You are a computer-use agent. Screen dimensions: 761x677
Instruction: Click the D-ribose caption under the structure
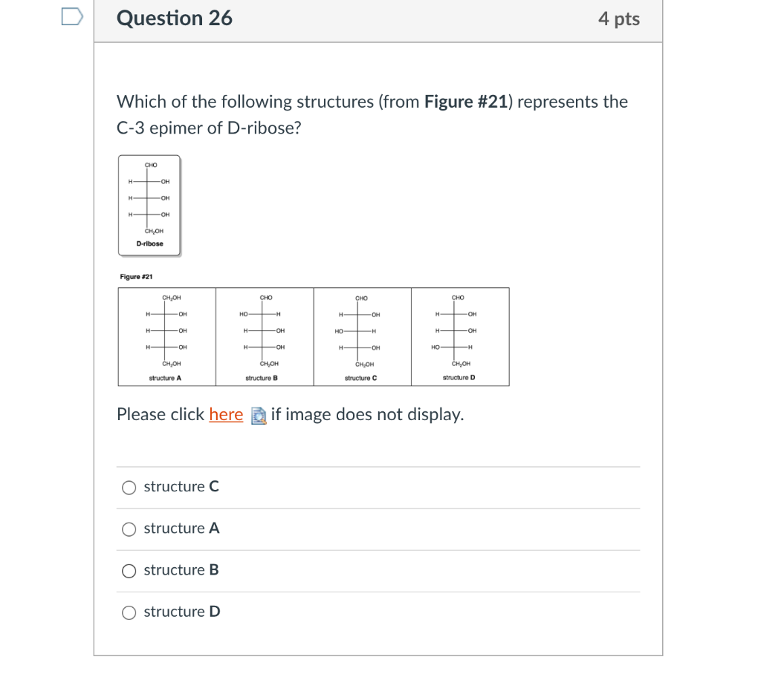(x=149, y=242)
